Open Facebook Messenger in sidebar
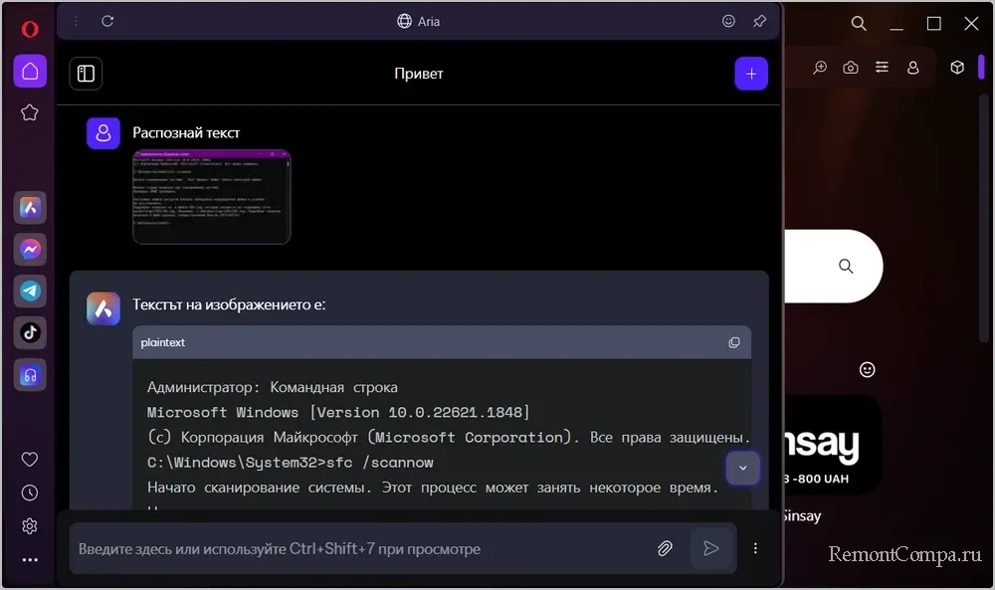This screenshot has width=995, height=590. 30,250
